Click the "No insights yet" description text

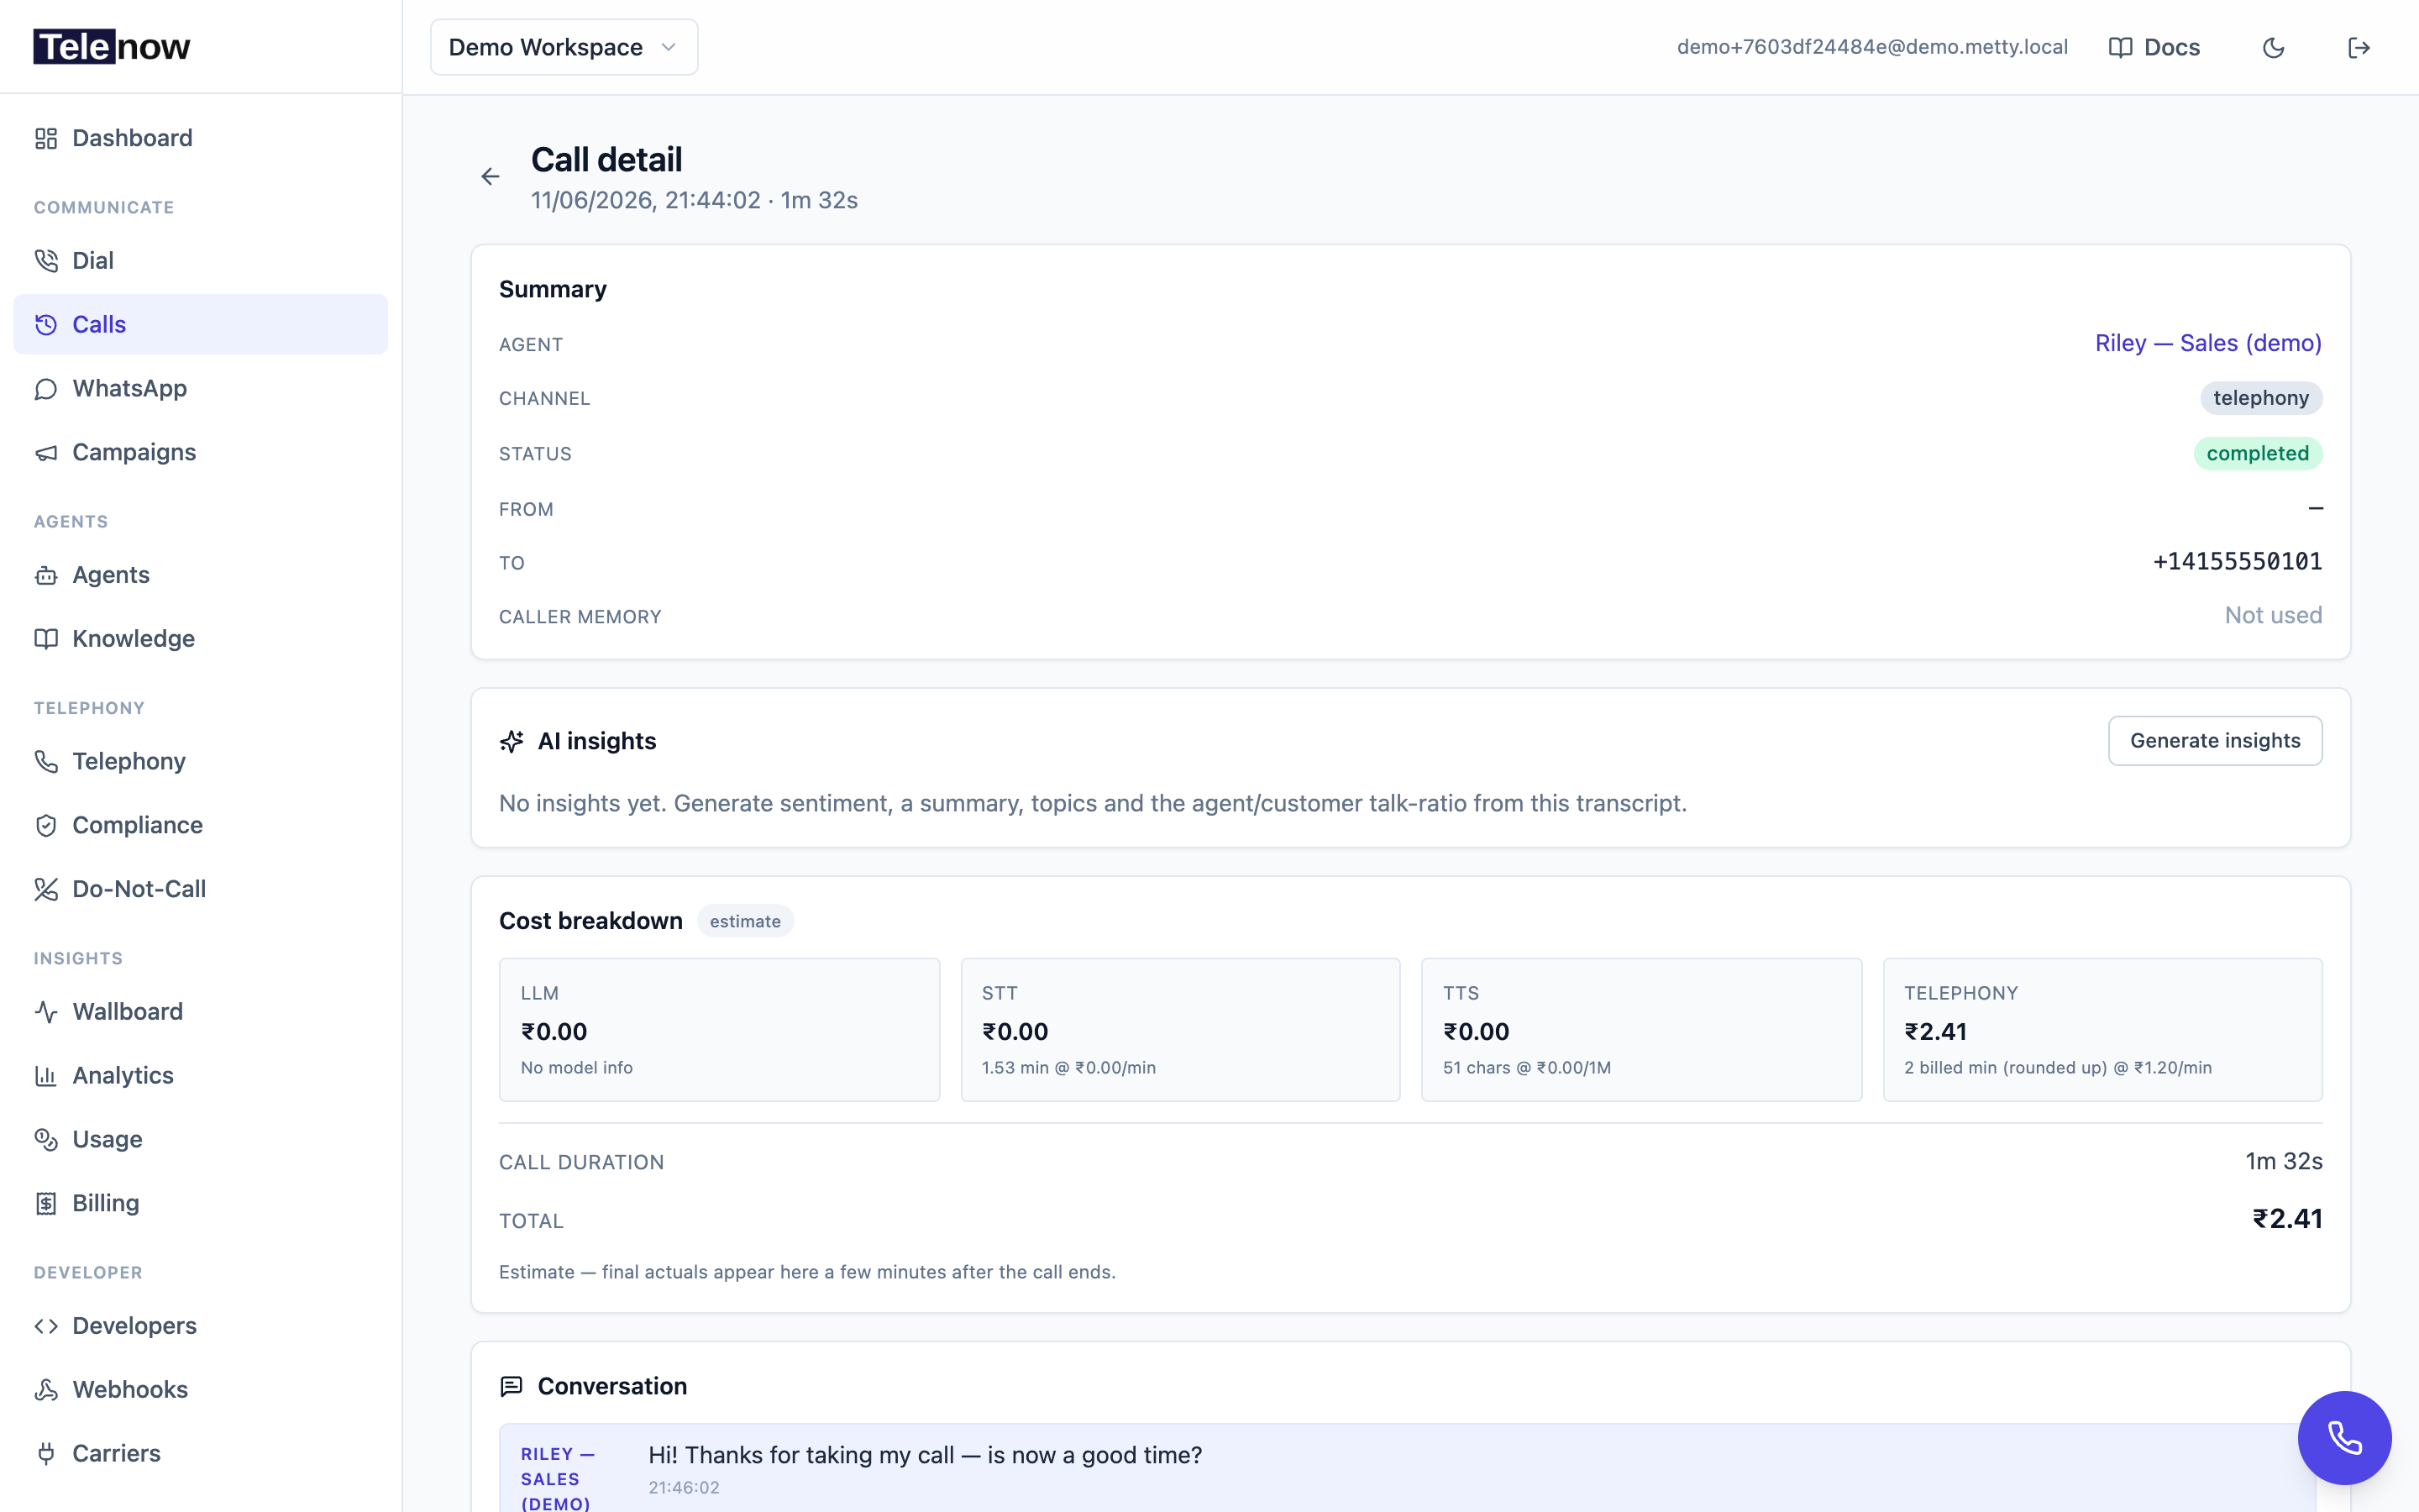click(1093, 804)
